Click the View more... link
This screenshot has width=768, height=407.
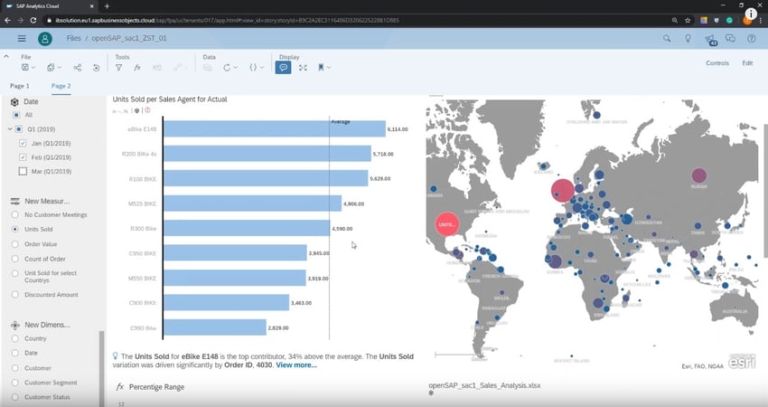pos(296,364)
